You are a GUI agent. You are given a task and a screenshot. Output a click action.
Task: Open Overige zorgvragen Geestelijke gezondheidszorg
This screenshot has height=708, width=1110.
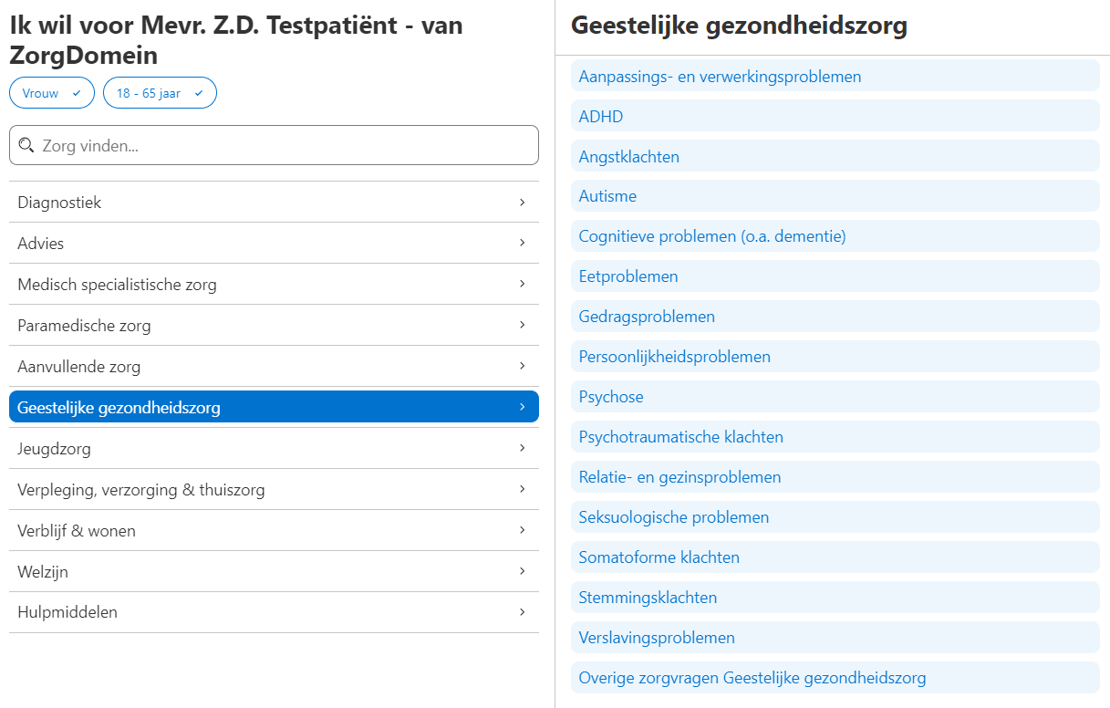(x=752, y=678)
